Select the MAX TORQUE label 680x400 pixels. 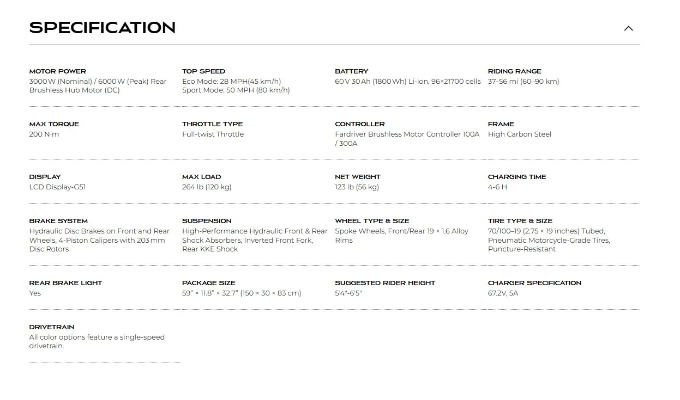click(54, 124)
